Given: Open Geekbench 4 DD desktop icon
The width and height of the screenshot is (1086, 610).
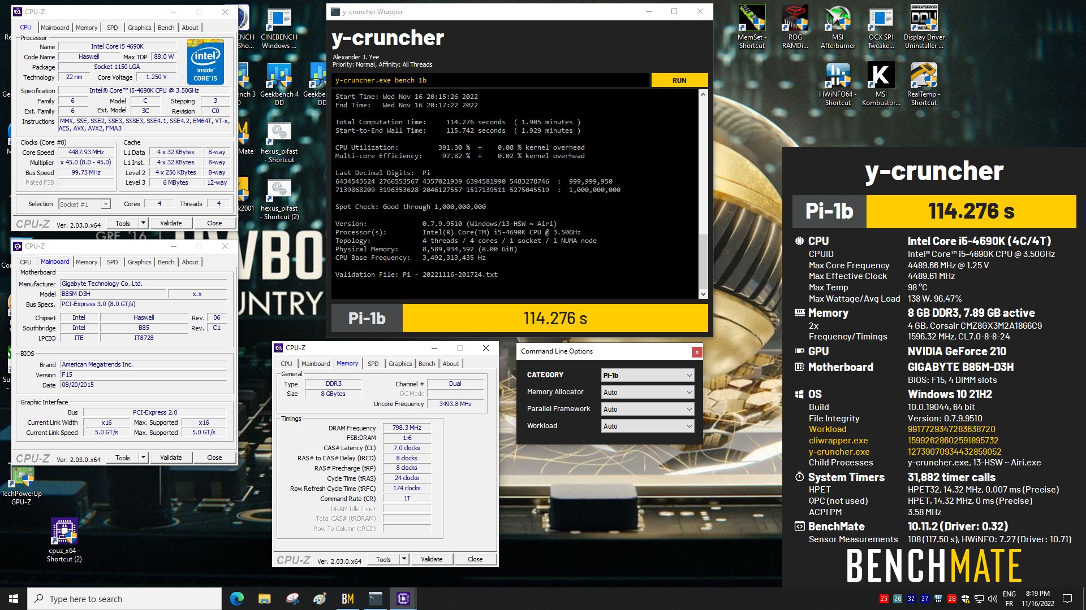Looking at the screenshot, I should 279,85.
